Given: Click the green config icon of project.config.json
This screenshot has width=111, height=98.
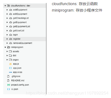Looking at the screenshot, I should 9,85.
